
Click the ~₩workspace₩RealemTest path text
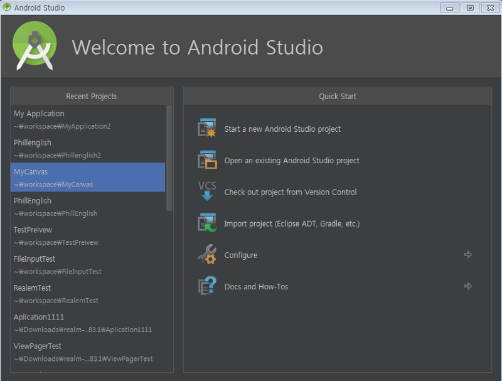point(56,301)
